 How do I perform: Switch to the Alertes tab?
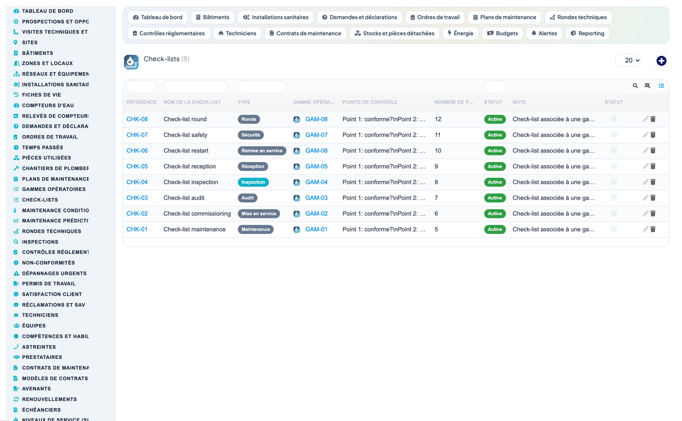[x=544, y=33]
